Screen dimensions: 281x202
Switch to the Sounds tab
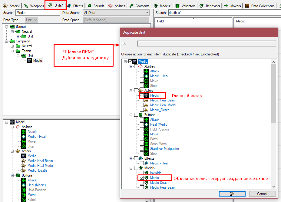(96, 6)
